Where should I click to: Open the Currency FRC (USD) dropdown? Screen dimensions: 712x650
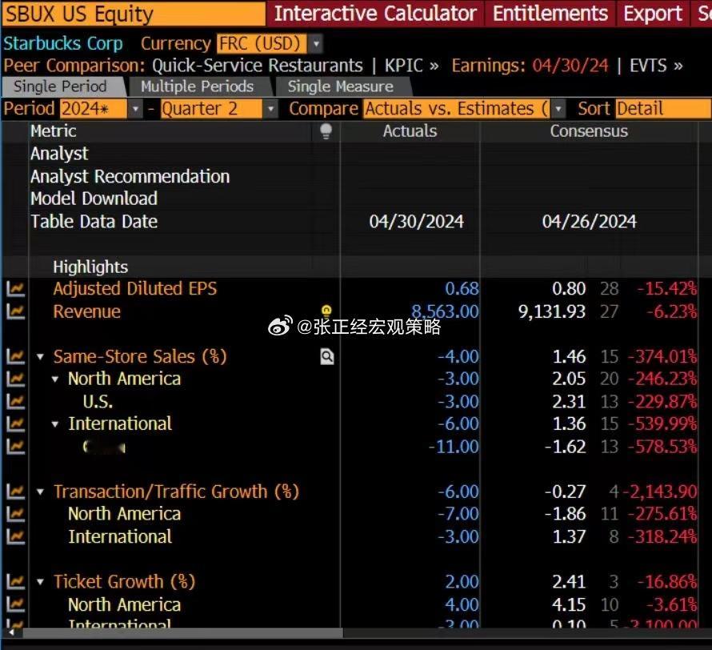pos(316,44)
